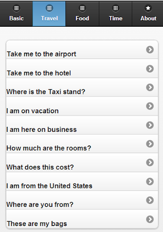Click the grid icon above Food
Image resolution: width=163 pixels, height=232 pixels.
[x=82, y=8]
